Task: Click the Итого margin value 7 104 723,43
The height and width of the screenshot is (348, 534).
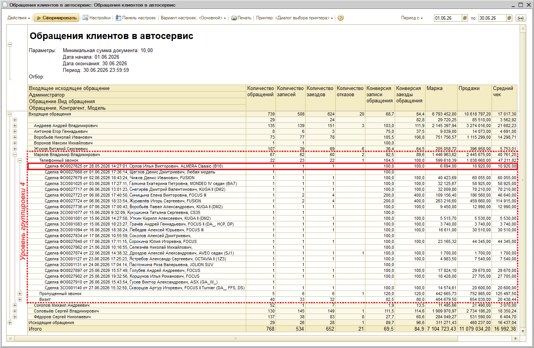Action: [x=442, y=329]
